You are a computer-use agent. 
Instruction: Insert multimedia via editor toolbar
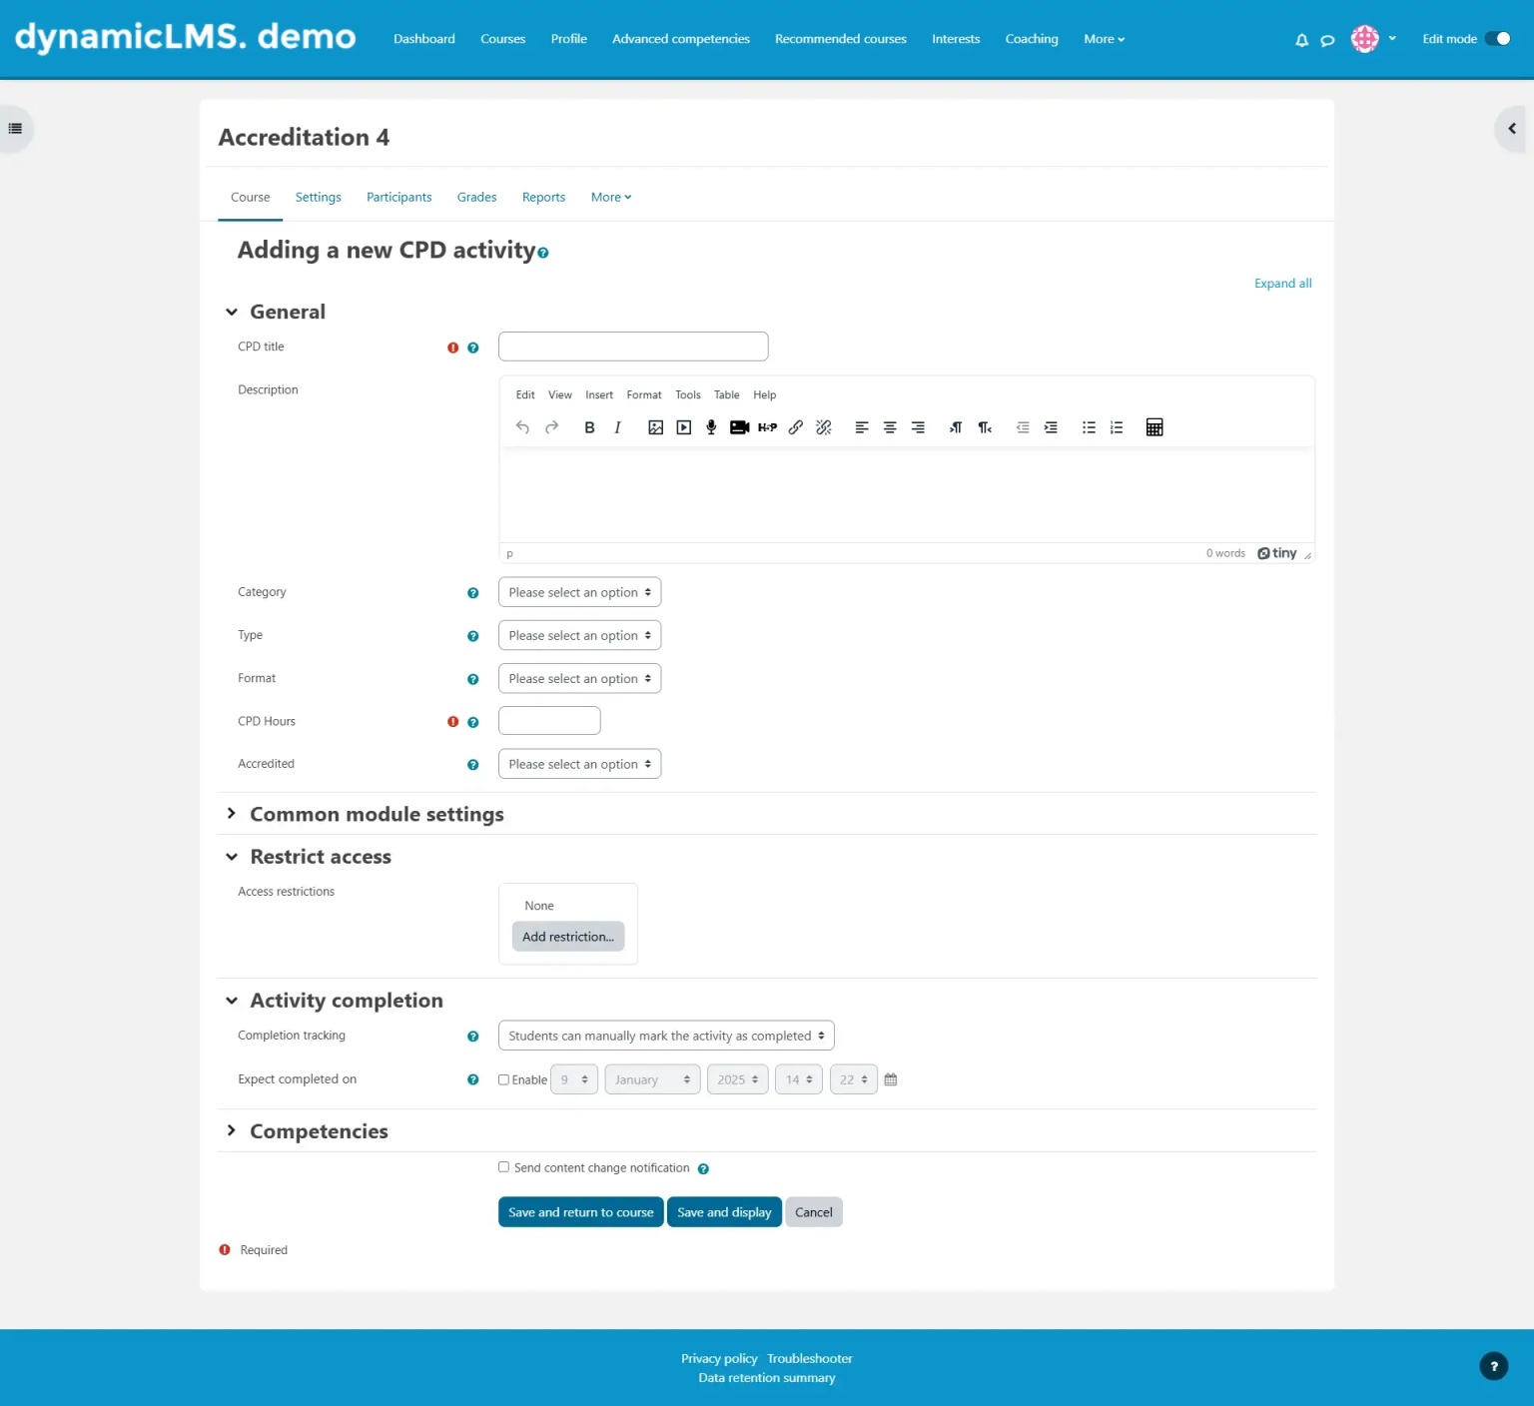[683, 427]
